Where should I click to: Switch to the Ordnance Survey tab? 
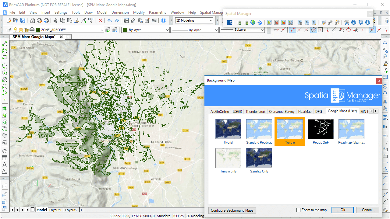click(282, 112)
